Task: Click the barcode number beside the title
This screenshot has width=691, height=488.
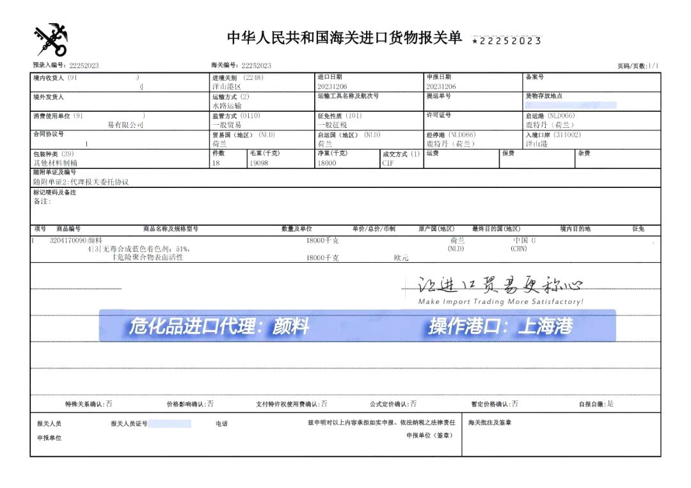Action: coord(507,41)
